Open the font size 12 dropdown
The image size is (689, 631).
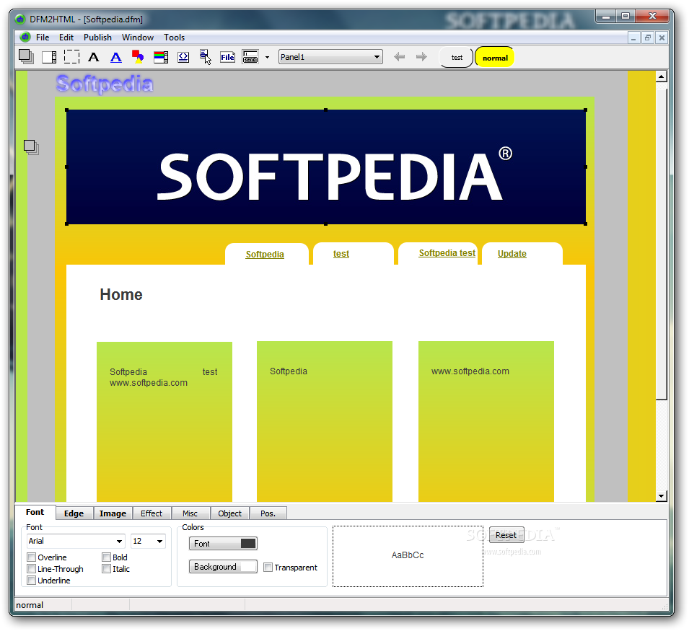point(160,542)
